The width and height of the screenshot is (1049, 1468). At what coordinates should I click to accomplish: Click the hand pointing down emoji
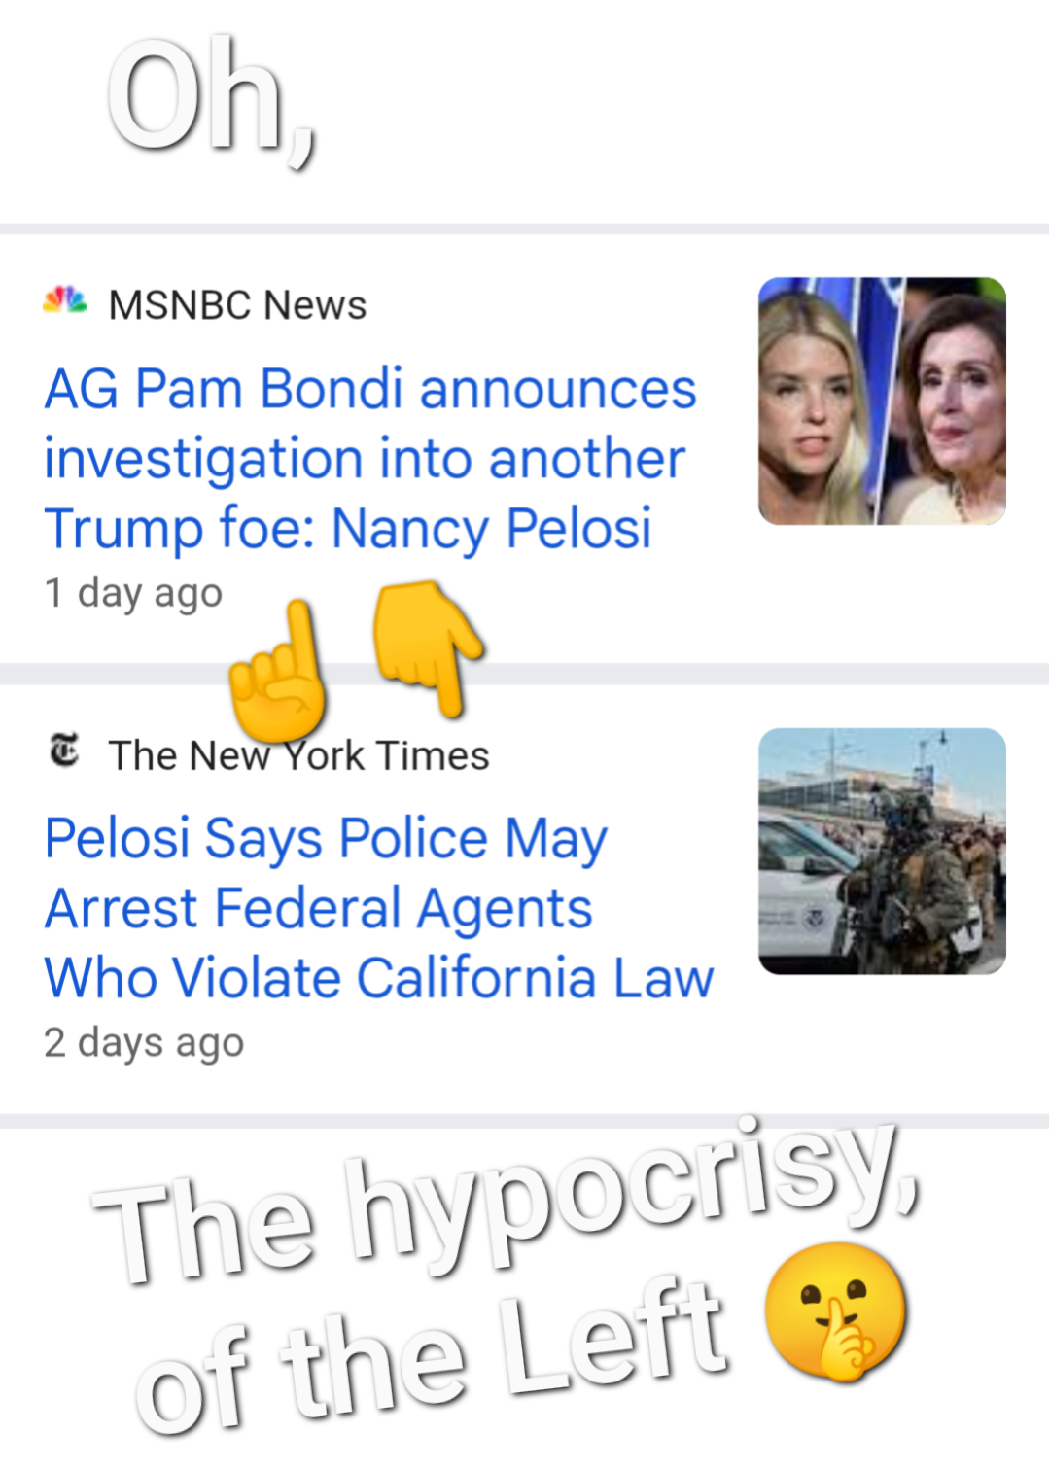(428, 644)
